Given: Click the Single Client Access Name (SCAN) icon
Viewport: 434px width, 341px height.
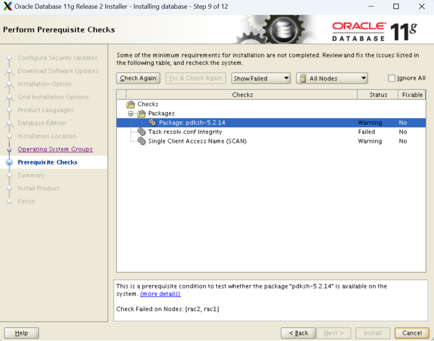Looking at the screenshot, I should coord(141,141).
